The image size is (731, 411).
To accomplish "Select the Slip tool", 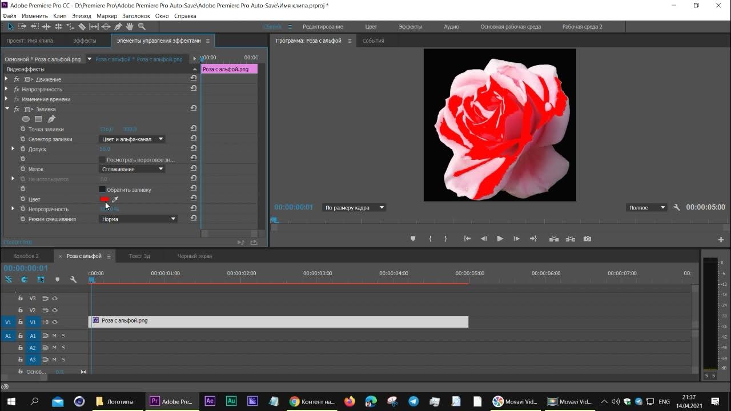I will coord(94,26).
